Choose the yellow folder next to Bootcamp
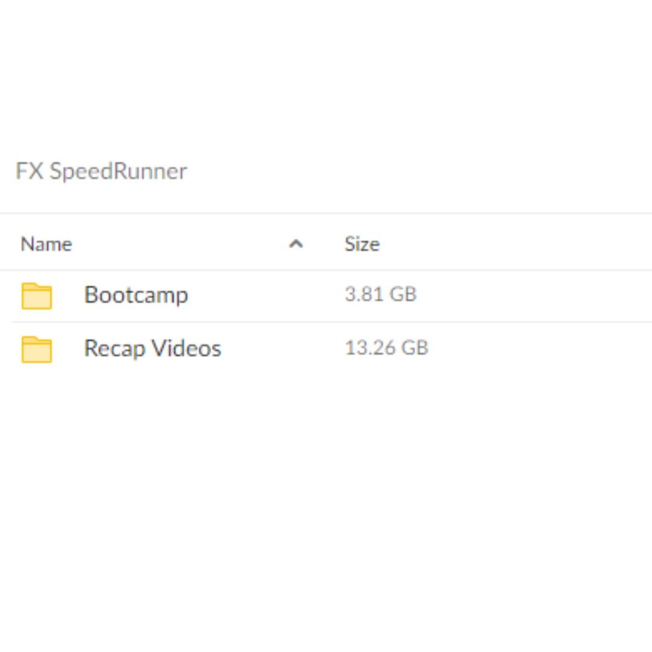 pos(36,296)
